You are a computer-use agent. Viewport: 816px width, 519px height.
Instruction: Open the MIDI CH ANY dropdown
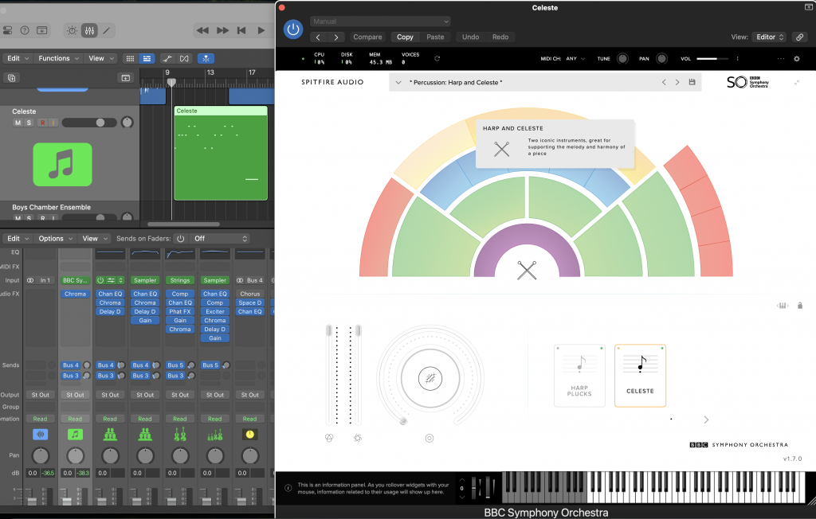tap(575, 59)
